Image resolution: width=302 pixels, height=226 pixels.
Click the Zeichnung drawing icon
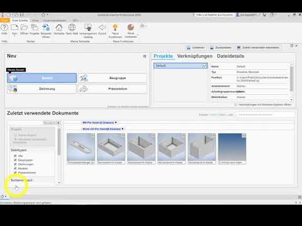[x=13, y=89]
